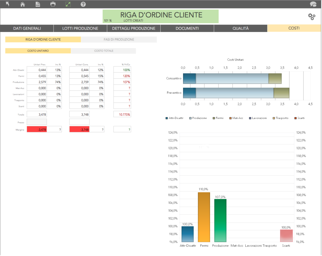Open help question mark icon
The width and height of the screenshot is (322, 256).
(x=83, y=4)
